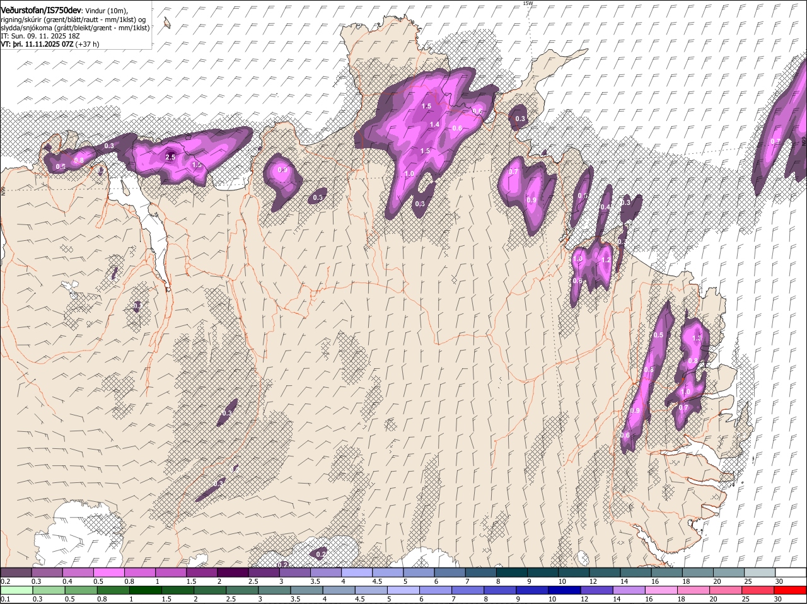807x604 pixels.
Task: Pick lower legend swatch between 25 and 30
Action: [x=760, y=590]
